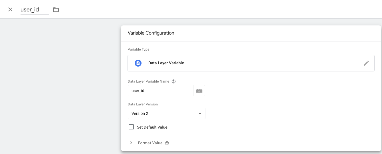Click the folder icon beside the variable title

(56, 10)
